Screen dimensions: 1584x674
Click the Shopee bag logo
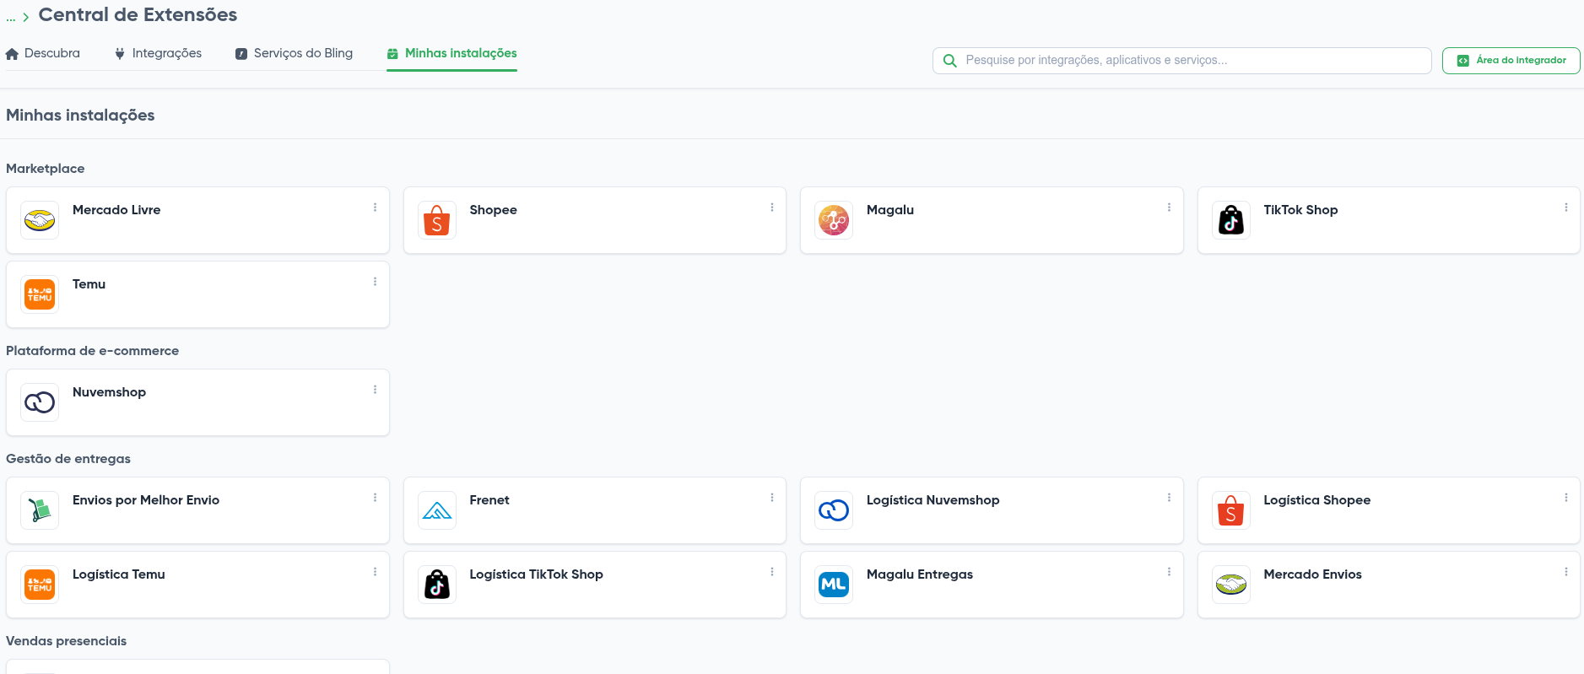(437, 220)
